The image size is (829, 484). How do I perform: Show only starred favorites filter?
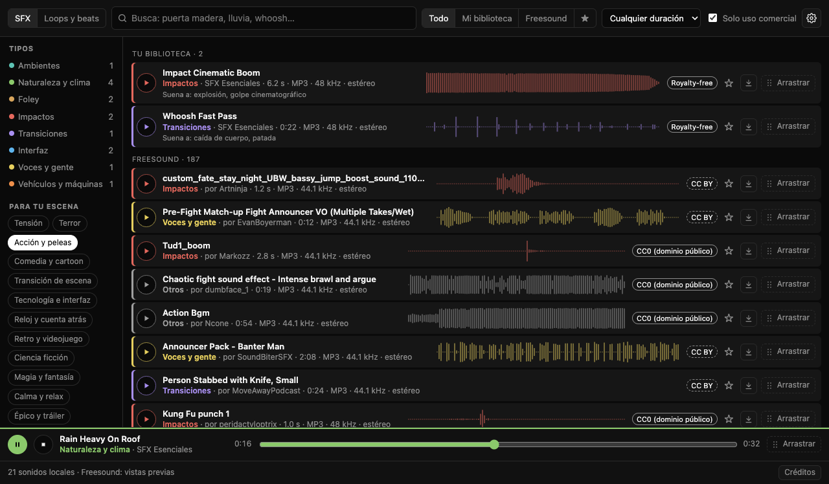pos(585,18)
